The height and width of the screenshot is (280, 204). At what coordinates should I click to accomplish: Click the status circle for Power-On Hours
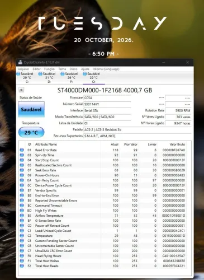tap(22, 175)
